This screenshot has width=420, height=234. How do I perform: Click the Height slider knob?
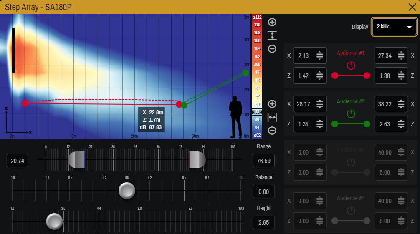[x=54, y=221]
